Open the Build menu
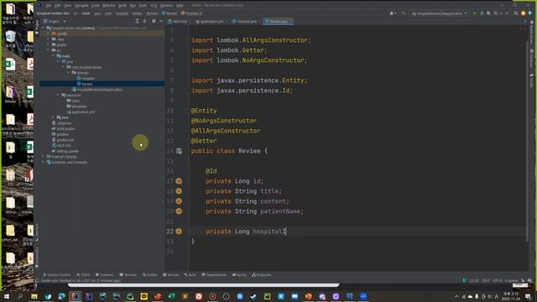537x302 pixels. [x=123, y=6]
